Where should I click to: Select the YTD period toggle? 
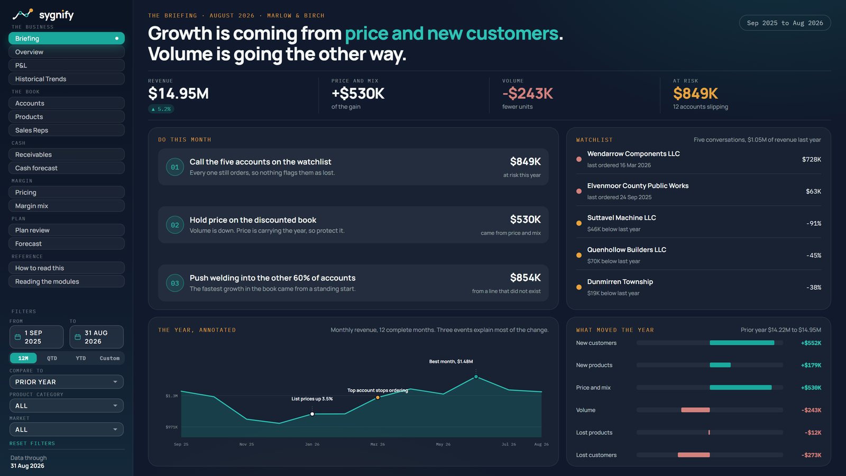click(81, 358)
